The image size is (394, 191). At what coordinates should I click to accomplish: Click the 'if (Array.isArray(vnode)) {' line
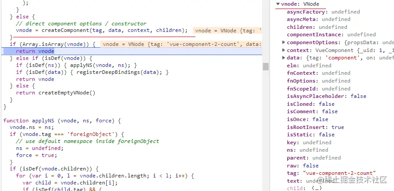coord(53,44)
